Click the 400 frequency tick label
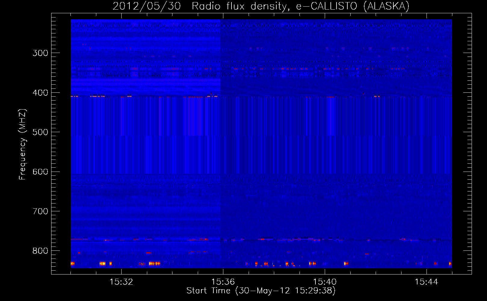Viewport: 487px width, 301px height. 40,93
